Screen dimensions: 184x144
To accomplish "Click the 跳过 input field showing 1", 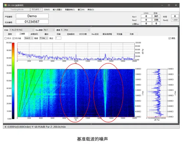I will pyautogui.click(x=58, y=38).
